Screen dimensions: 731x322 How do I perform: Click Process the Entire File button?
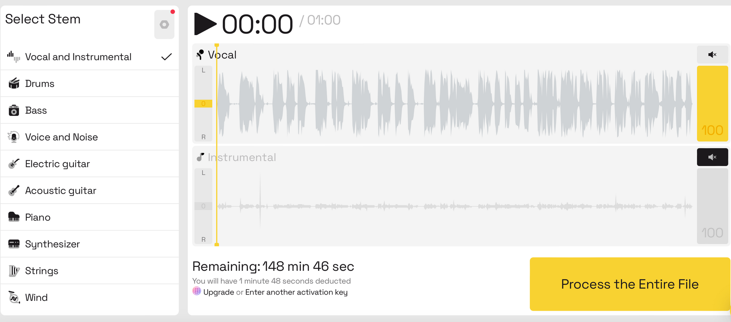[x=630, y=284]
